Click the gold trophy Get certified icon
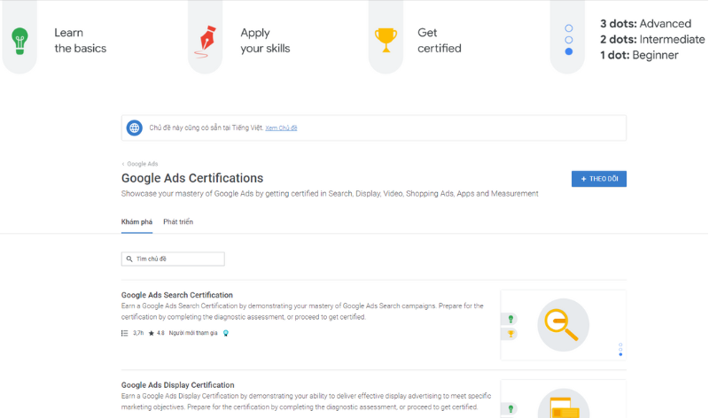The image size is (709, 418). (386, 40)
